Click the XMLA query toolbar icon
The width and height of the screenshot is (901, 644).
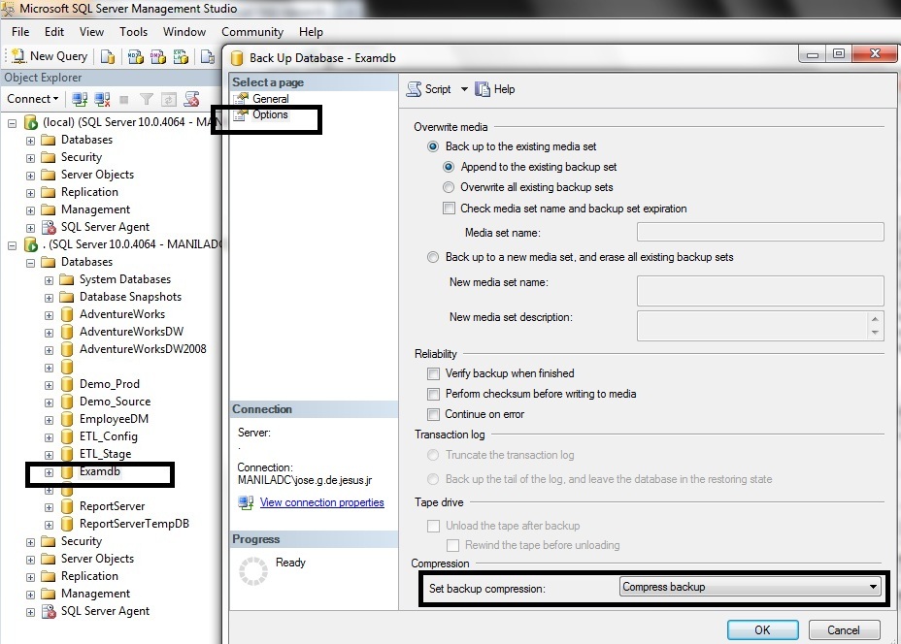click(x=181, y=56)
